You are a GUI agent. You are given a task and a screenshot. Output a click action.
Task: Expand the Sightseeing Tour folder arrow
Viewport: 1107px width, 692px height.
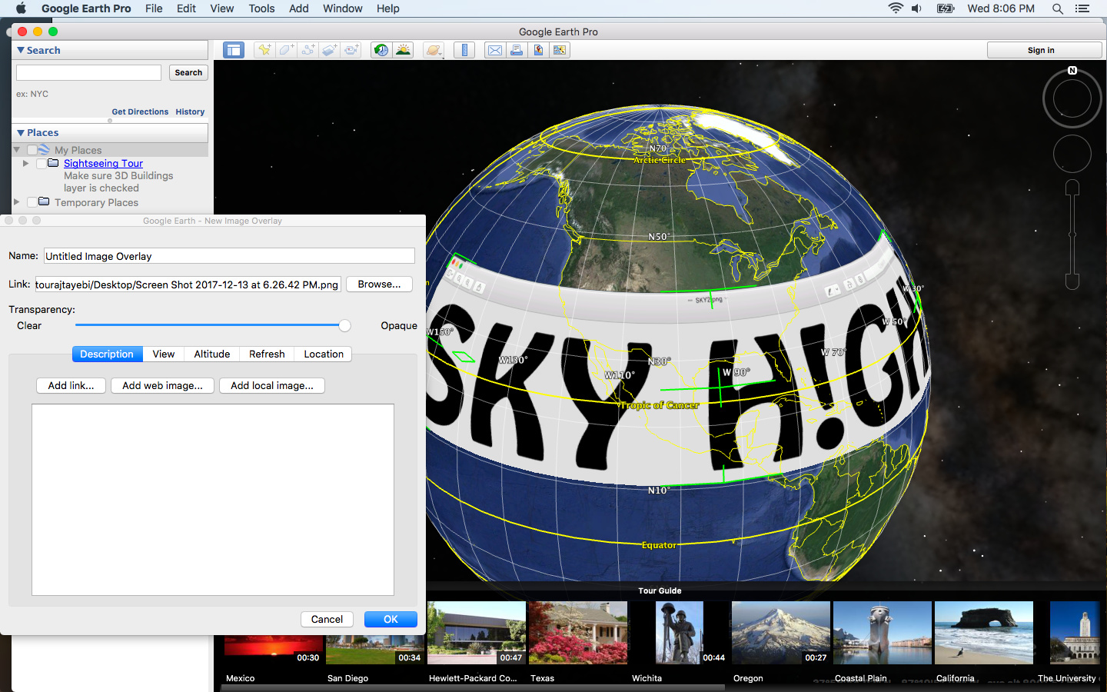(x=25, y=163)
